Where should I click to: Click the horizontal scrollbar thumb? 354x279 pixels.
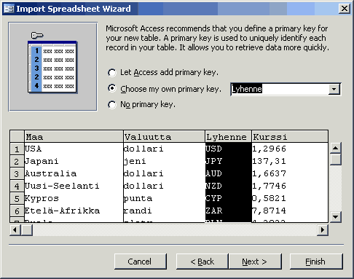click(27, 229)
